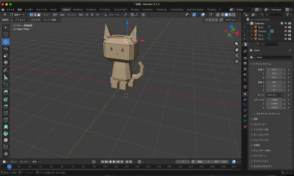
Task: Select the Knife tool
Action: click(6, 120)
